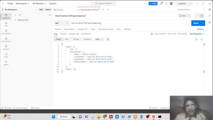Switch to the request Settings tab

pos(127,29)
